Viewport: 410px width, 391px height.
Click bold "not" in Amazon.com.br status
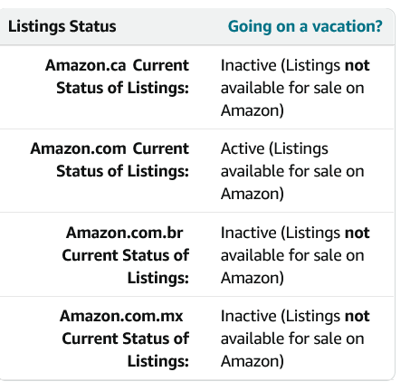358,233
